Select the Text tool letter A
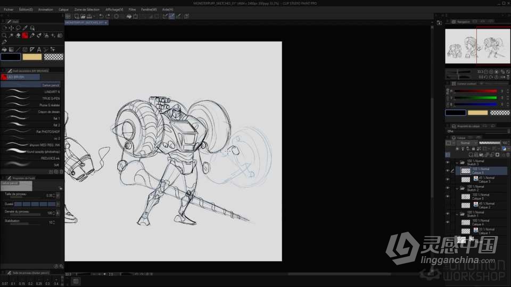Image resolution: width=511 pixels, height=287 pixels. [x=39, y=49]
